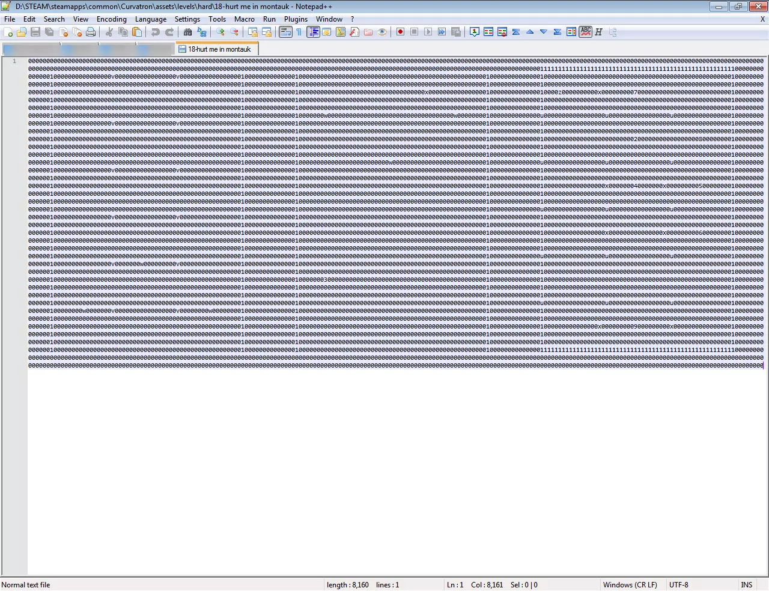Go to next difference with down arrow
Viewport: 769px width, 591px height.
(x=544, y=32)
